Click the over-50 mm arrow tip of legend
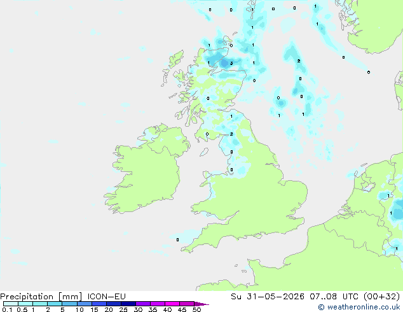This screenshot has width=403, height=312. tap(201, 304)
